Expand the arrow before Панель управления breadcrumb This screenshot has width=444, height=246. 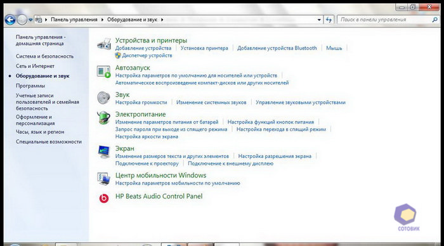tap(46, 20)
